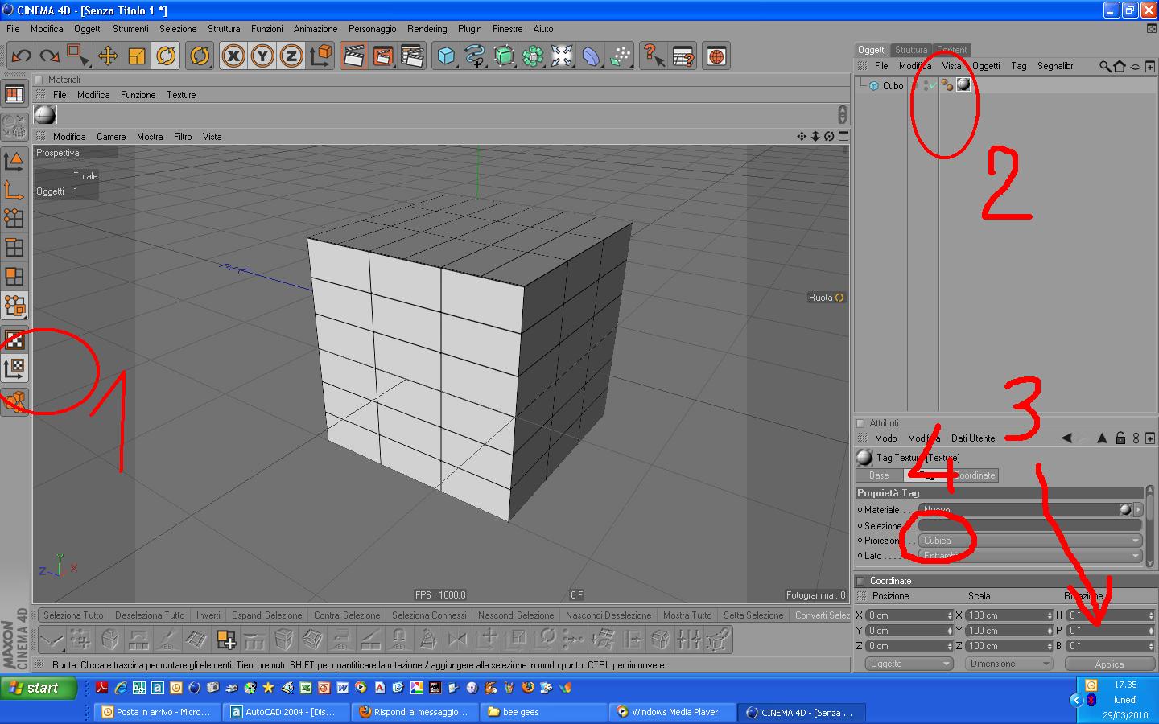Click the Materiali panel dock checkbox

(39, 80)
